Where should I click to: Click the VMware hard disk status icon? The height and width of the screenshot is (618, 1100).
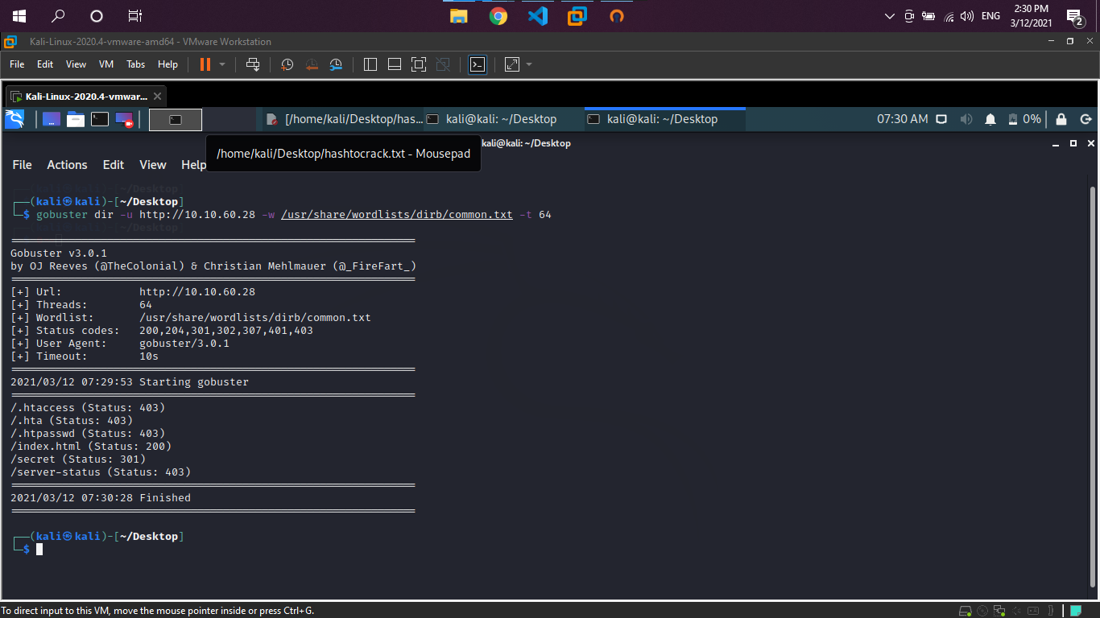coord(966,611)
